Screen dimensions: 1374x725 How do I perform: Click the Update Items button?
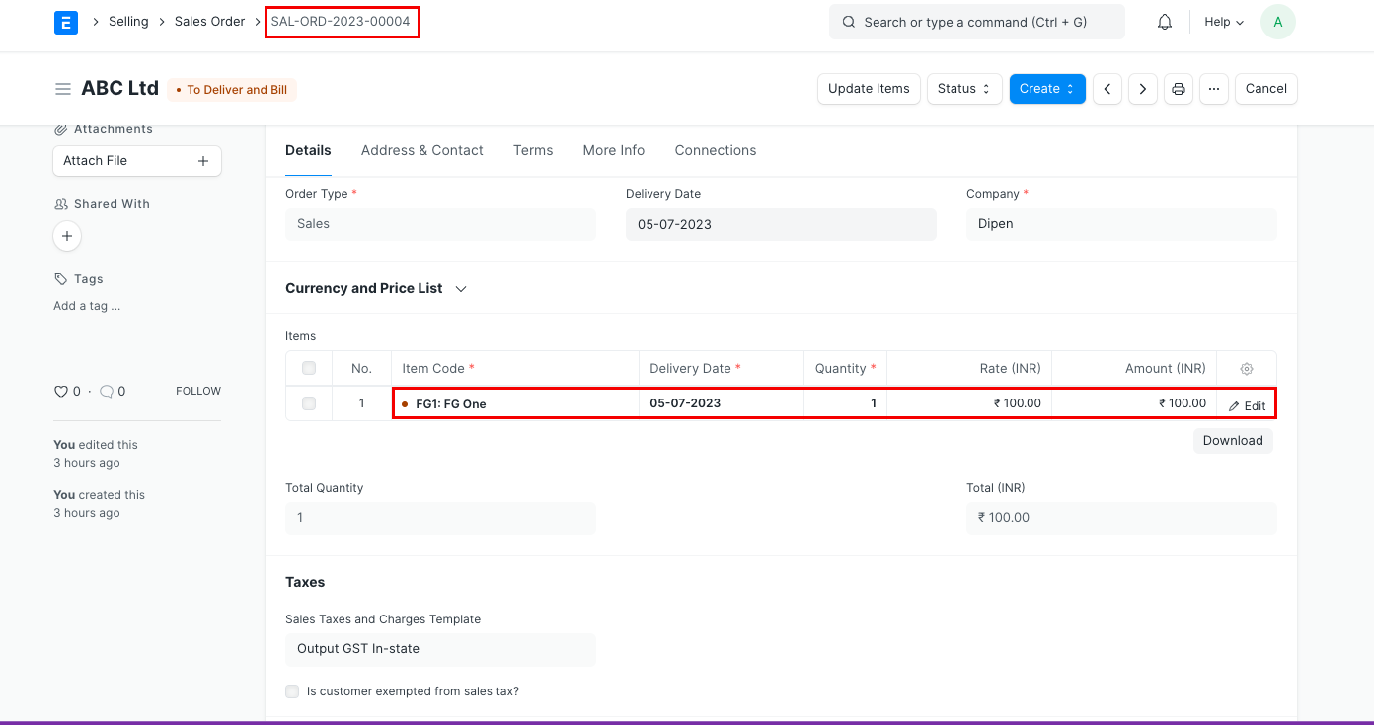(869, 89)
